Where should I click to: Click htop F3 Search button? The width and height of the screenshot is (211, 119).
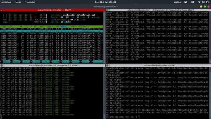[x=25, y=61]
